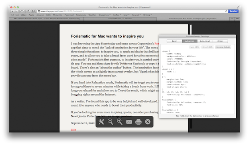
Task: Open the Metacritic bookmark
Action: pos(57,15)
